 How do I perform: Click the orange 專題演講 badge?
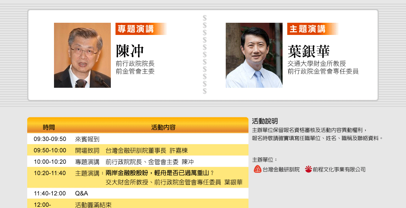[140, 29]
